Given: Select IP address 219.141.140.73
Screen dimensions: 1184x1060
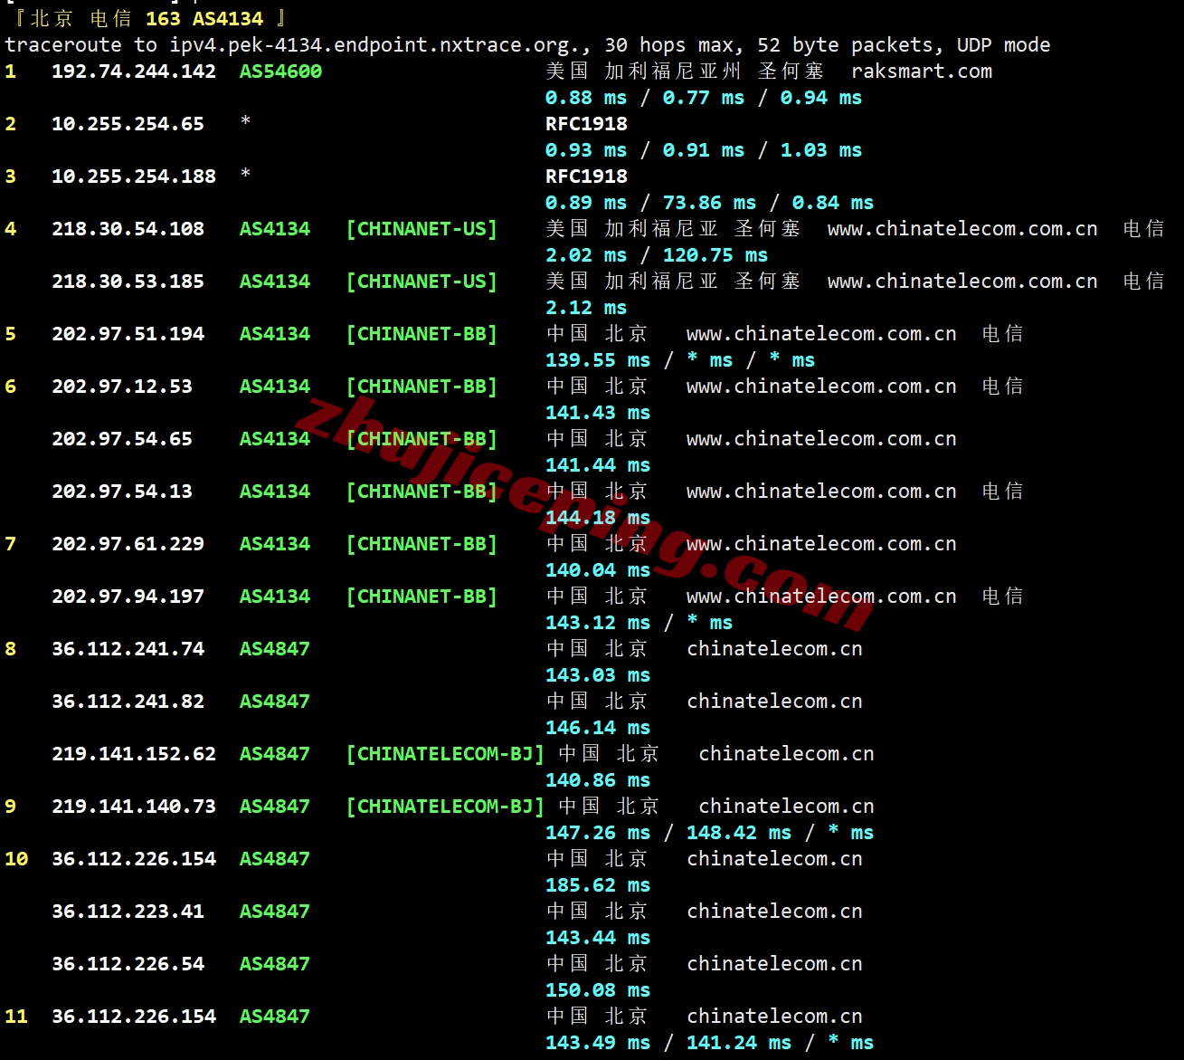Looking at the screenshot, I should pyautogui.click(x=134, y=807).
